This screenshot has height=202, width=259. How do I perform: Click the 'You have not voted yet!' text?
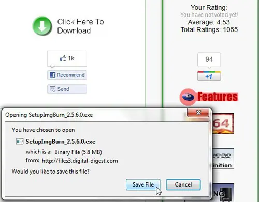(209, 15)
